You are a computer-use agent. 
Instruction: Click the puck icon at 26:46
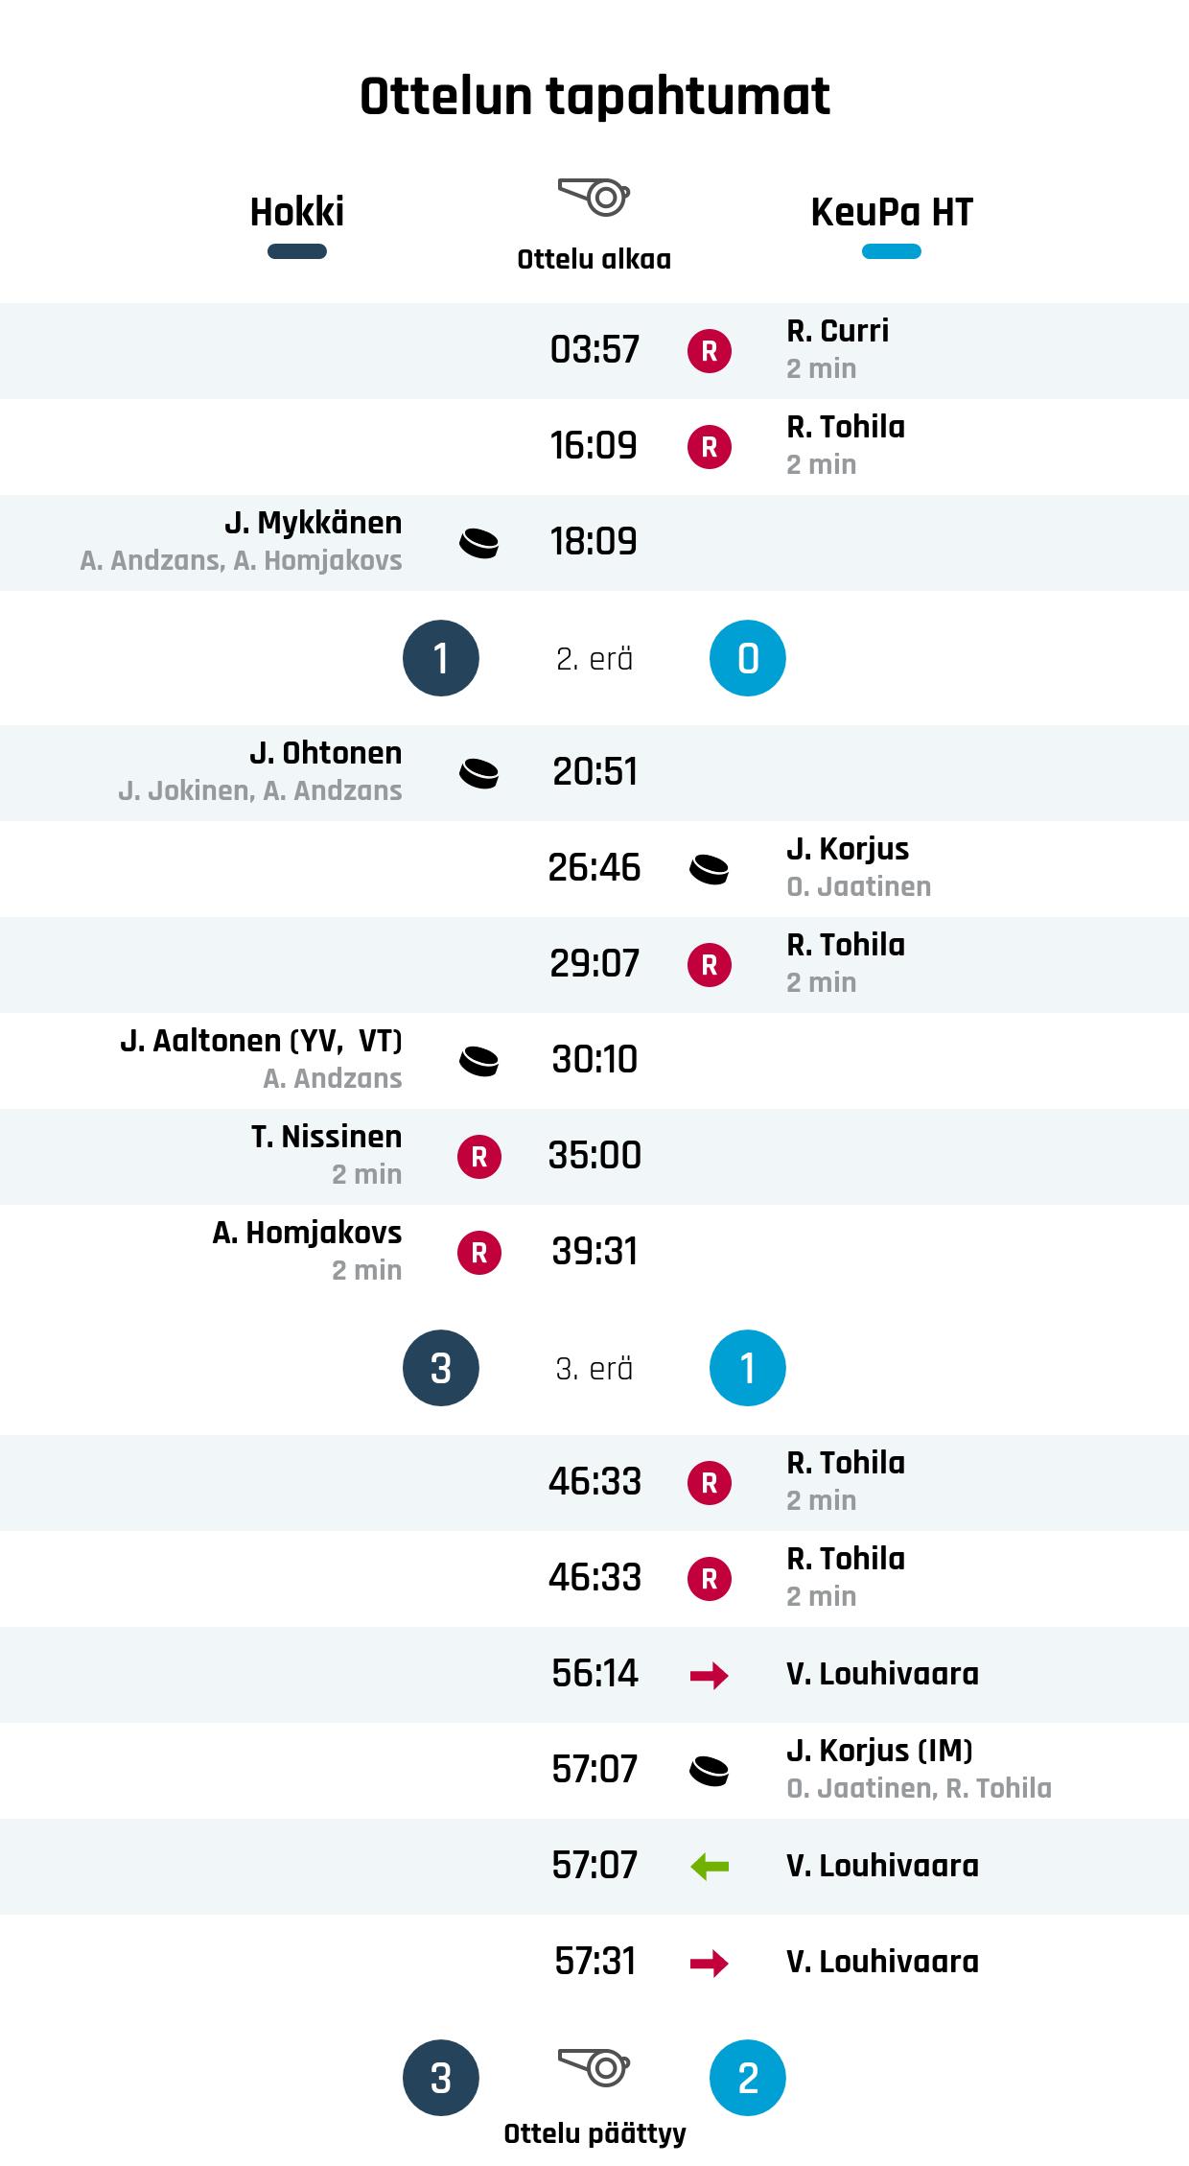tap(710, 869)
